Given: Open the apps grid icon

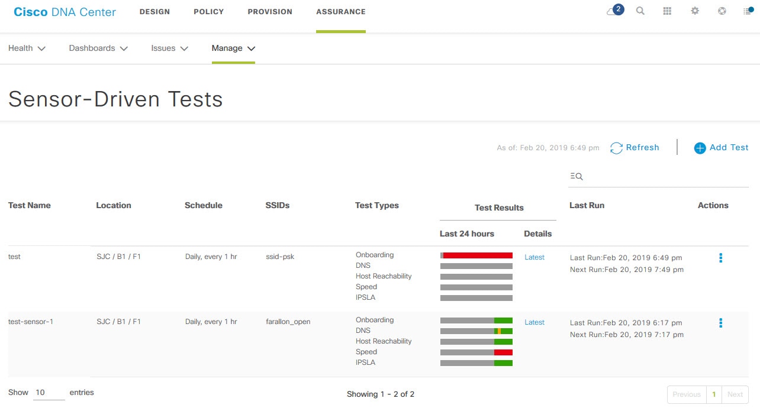Looking at the screenshot, I should [668, 11].
